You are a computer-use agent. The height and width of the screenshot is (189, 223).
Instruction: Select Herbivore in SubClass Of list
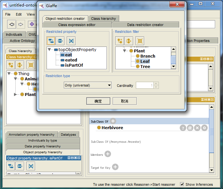click(x=112, y=128)
